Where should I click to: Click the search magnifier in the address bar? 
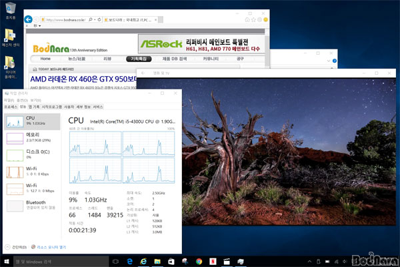[90, 19]
